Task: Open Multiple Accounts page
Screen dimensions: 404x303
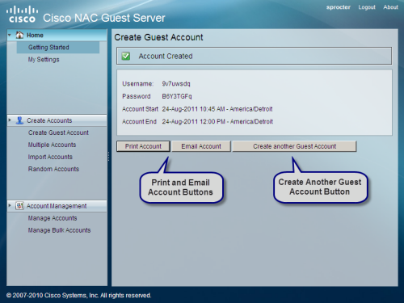Action: 52,145
